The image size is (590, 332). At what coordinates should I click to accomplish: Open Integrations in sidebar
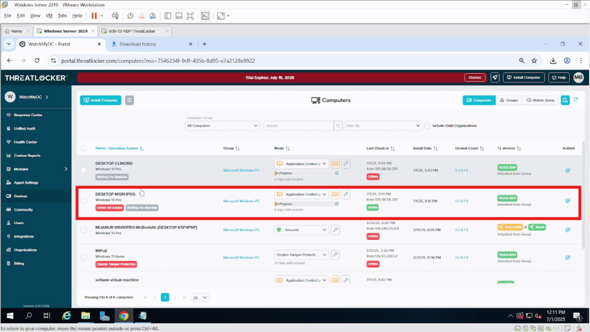pos(24,236)
